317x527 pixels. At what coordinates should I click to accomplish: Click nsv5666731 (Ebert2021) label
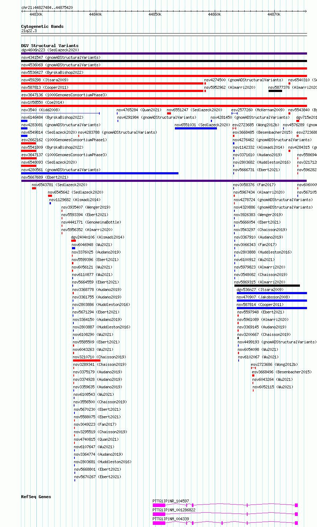click(x=257, y=170)
